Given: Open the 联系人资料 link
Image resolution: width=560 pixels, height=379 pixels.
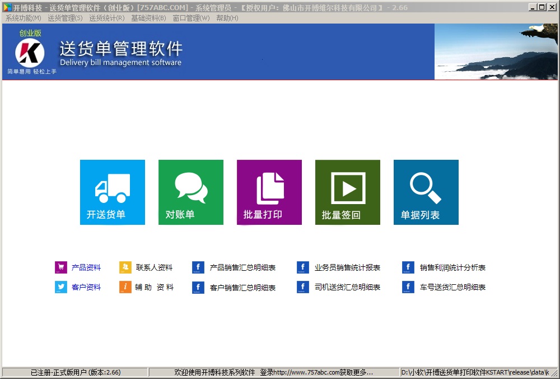Looking at the screenshot, I should click(155, 267).
